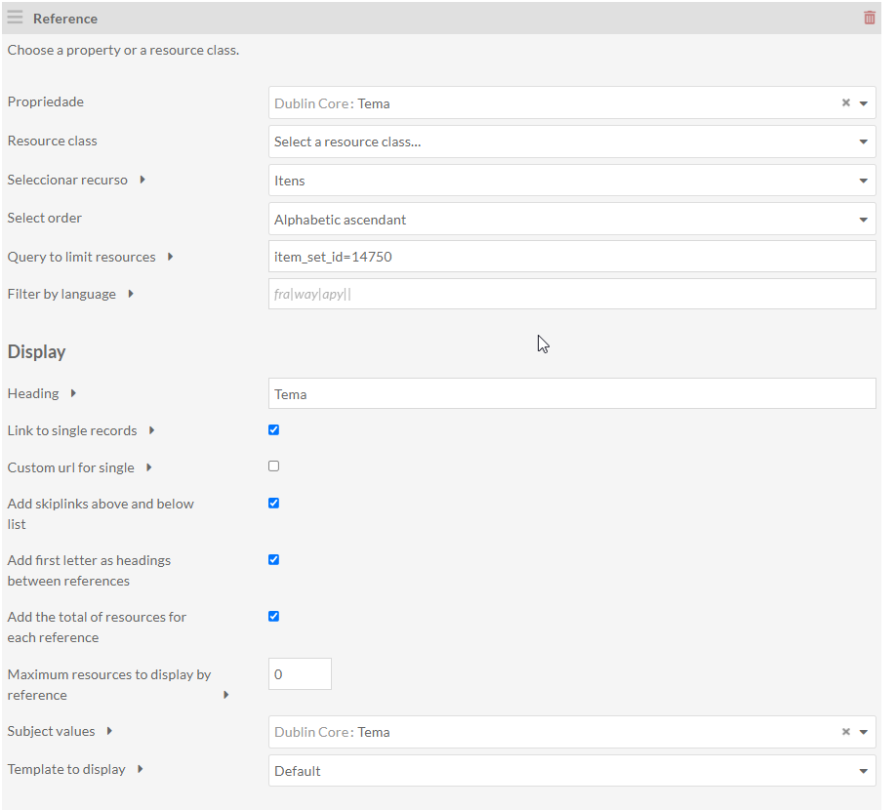Expand the Heading info arrow

[x=73, y=393]
